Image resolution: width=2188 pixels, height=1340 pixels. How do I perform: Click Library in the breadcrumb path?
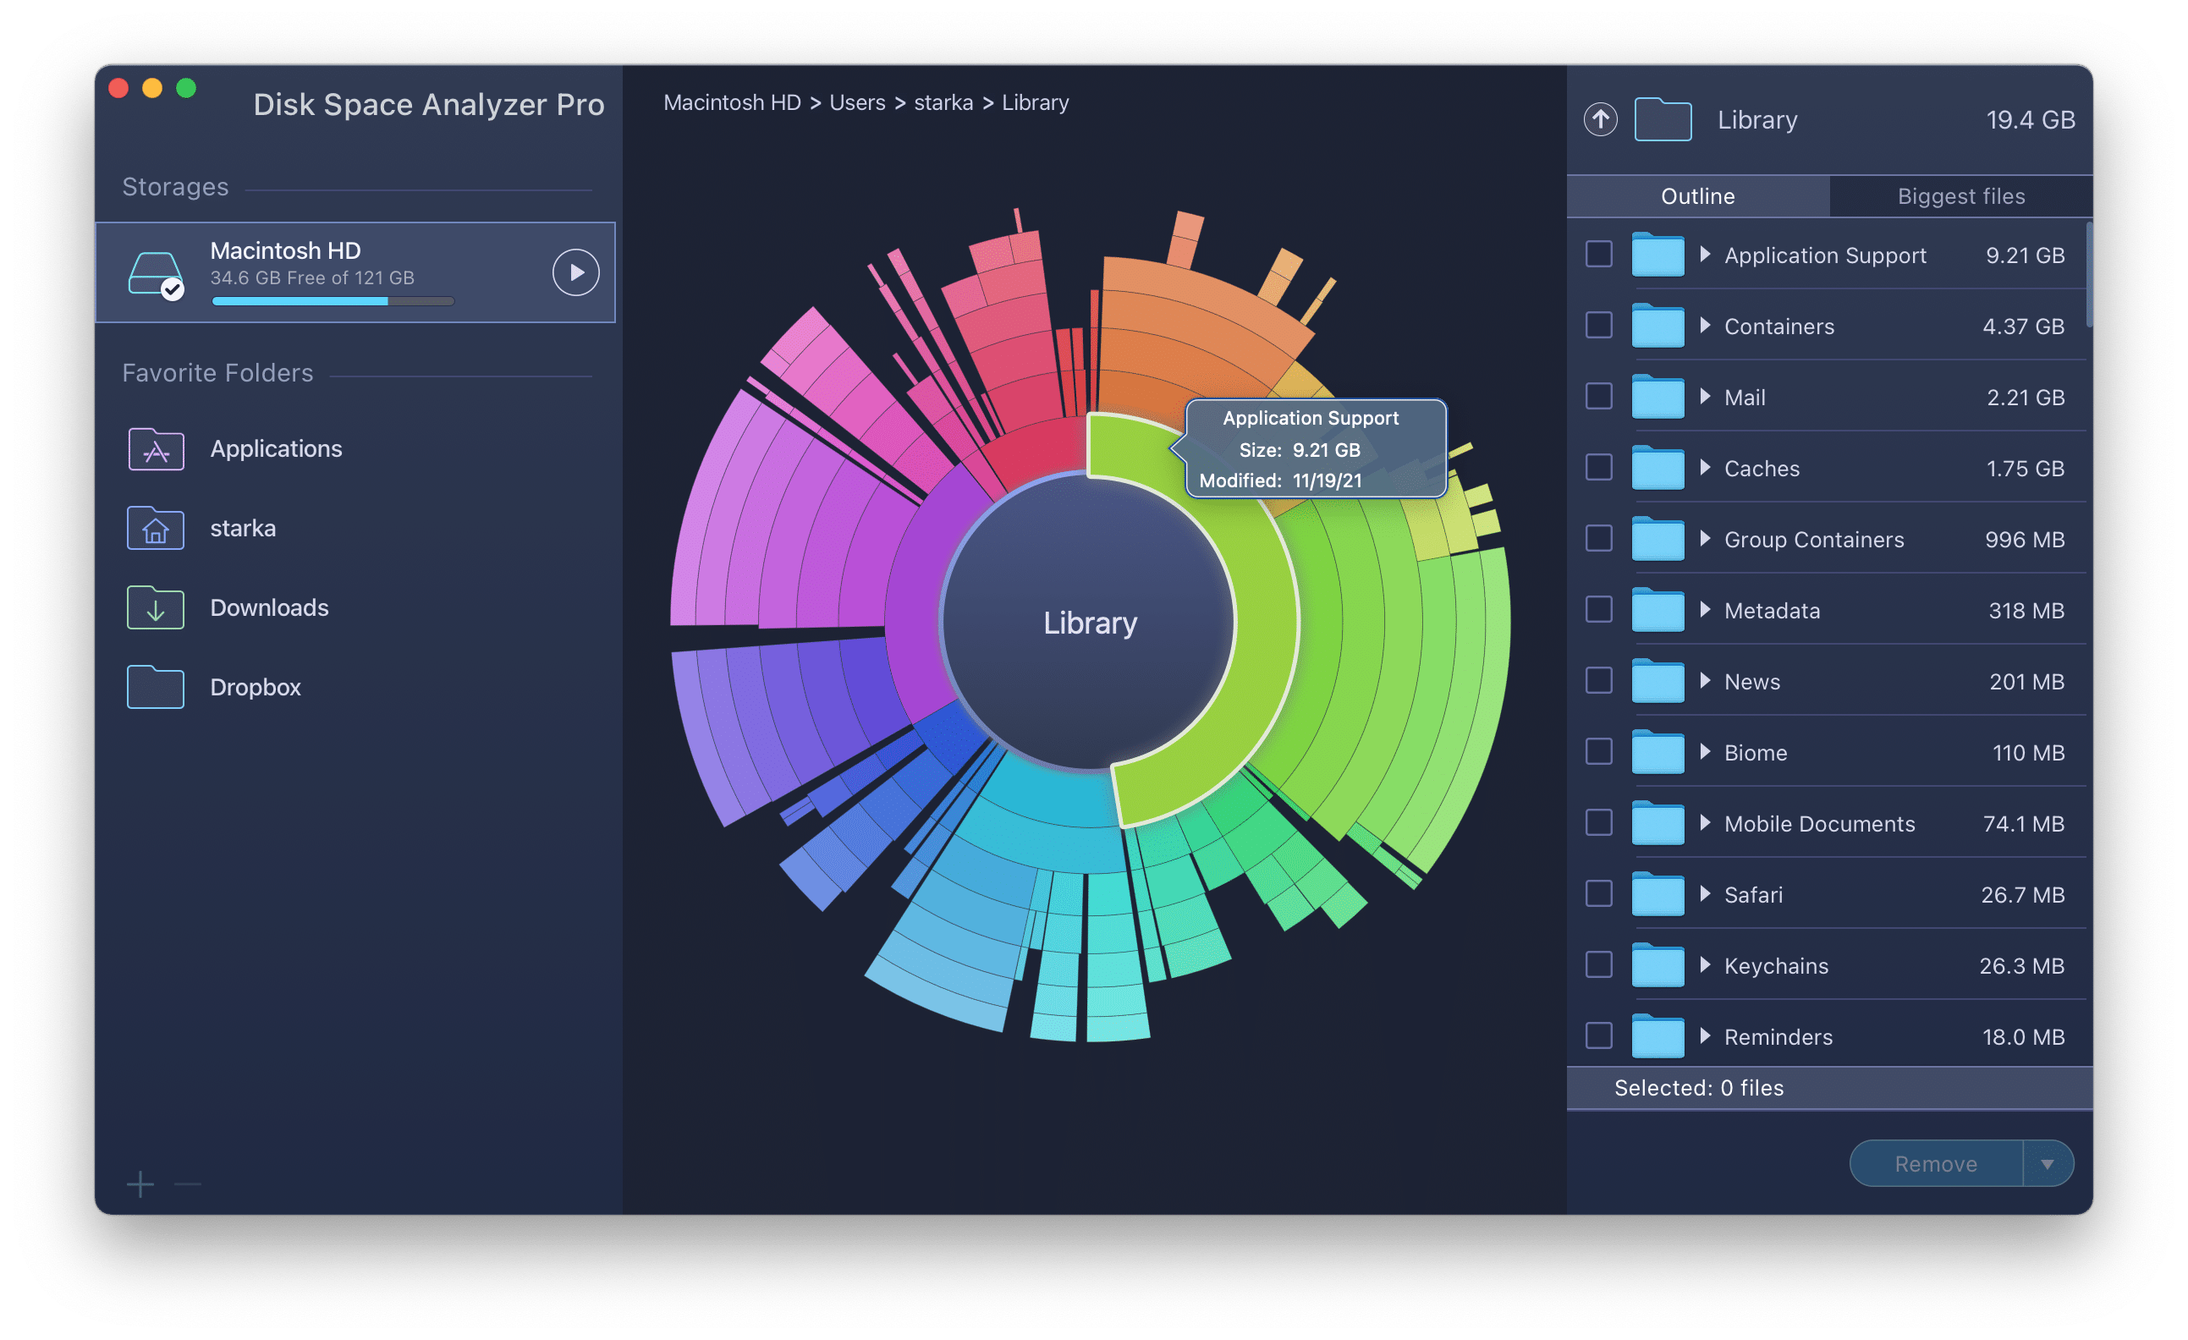point(1035,103)
